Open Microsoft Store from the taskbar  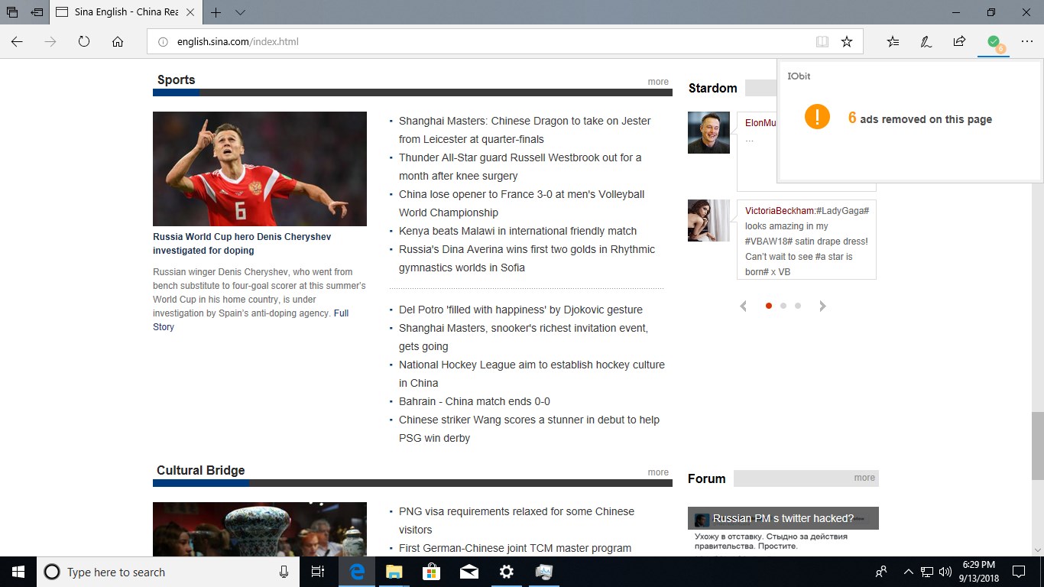click(x=431, y=572)
